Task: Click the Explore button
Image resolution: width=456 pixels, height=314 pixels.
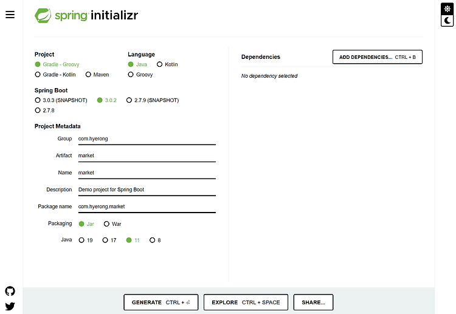Action: click(x=246, y=302)
